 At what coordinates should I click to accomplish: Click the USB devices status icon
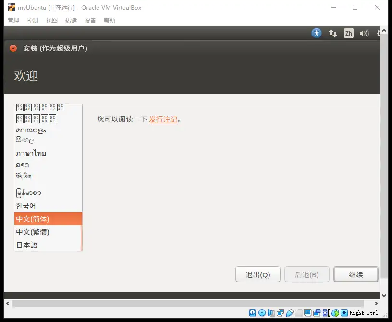click(x=289, y=313)
